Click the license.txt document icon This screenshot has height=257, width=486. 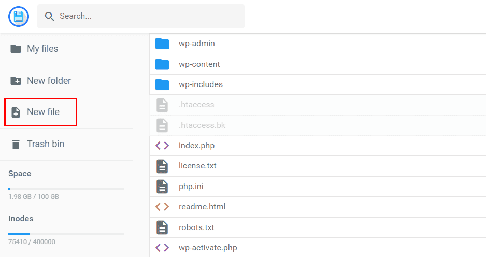coord(162,166)
